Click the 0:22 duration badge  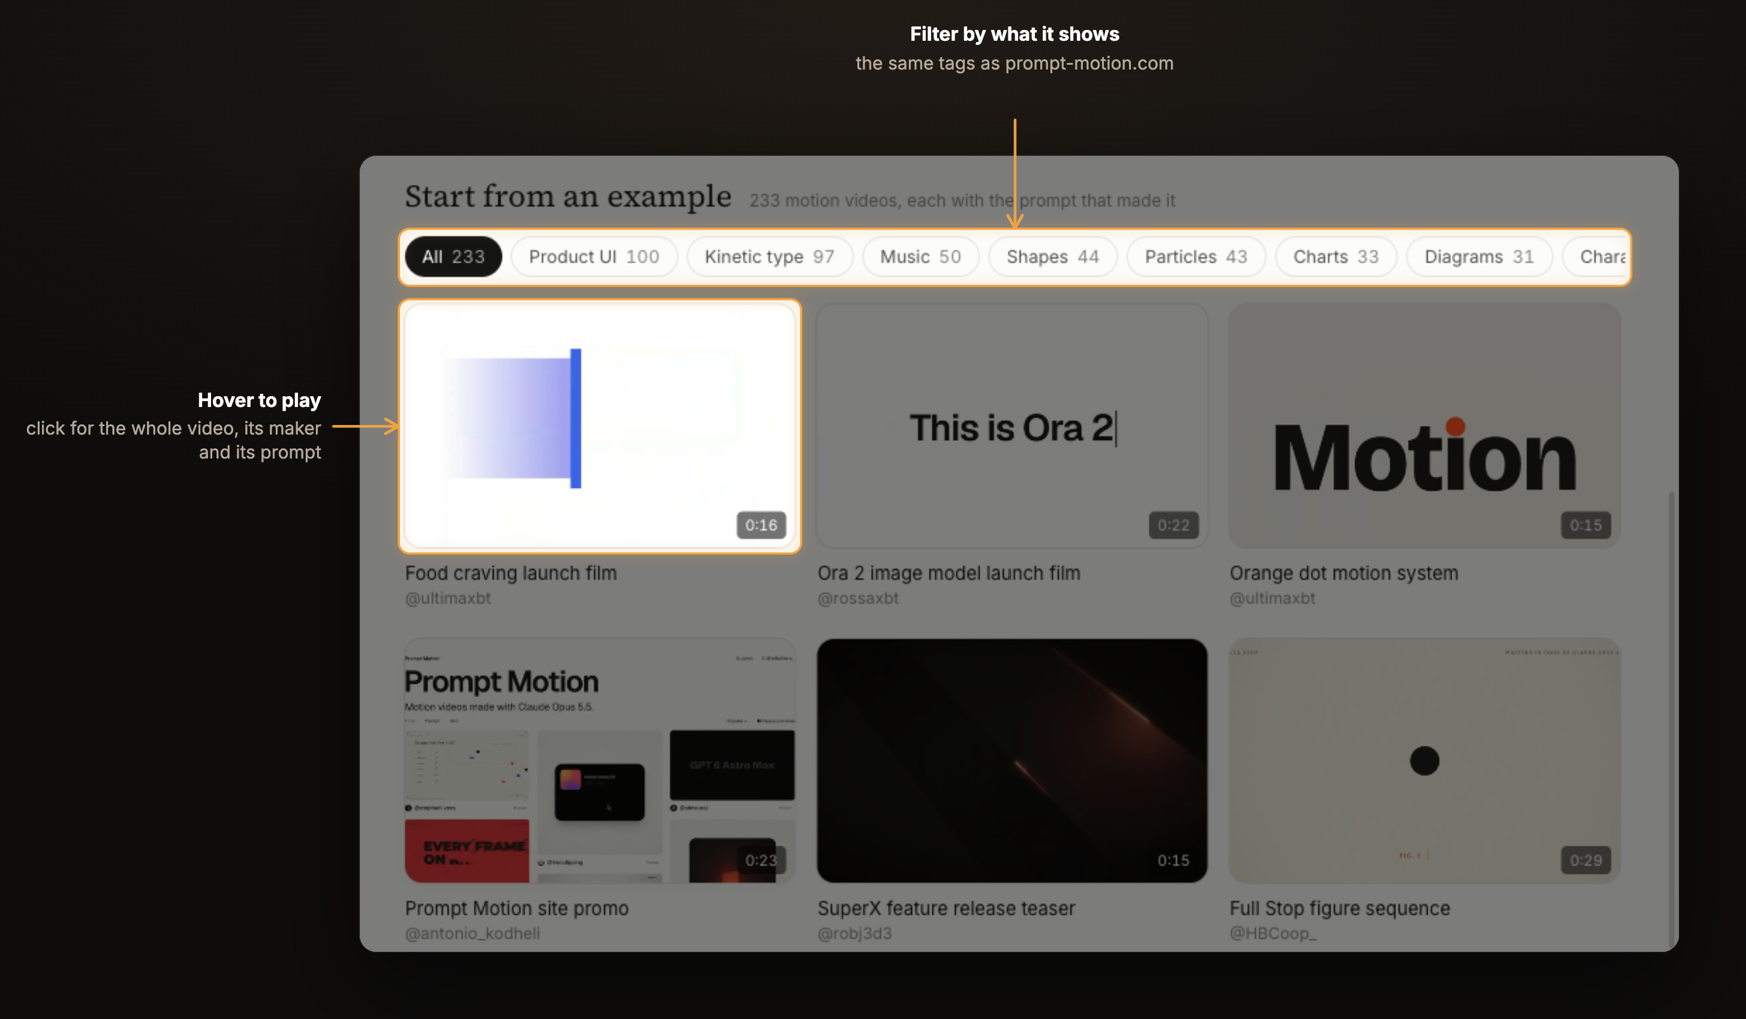tap(1173, 525)
